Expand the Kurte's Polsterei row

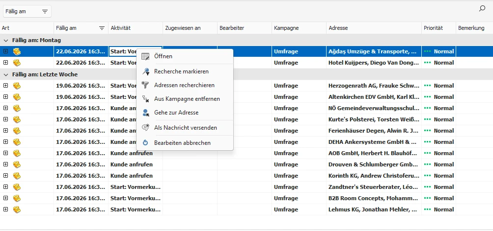click(x=6, y=119)
